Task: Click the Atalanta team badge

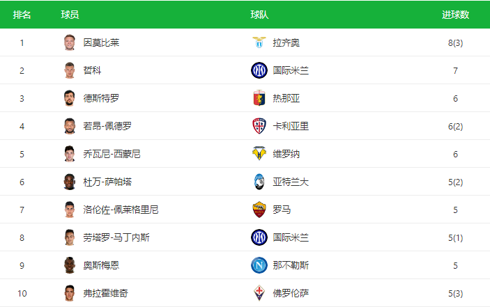Action: [x=259, y=182]
